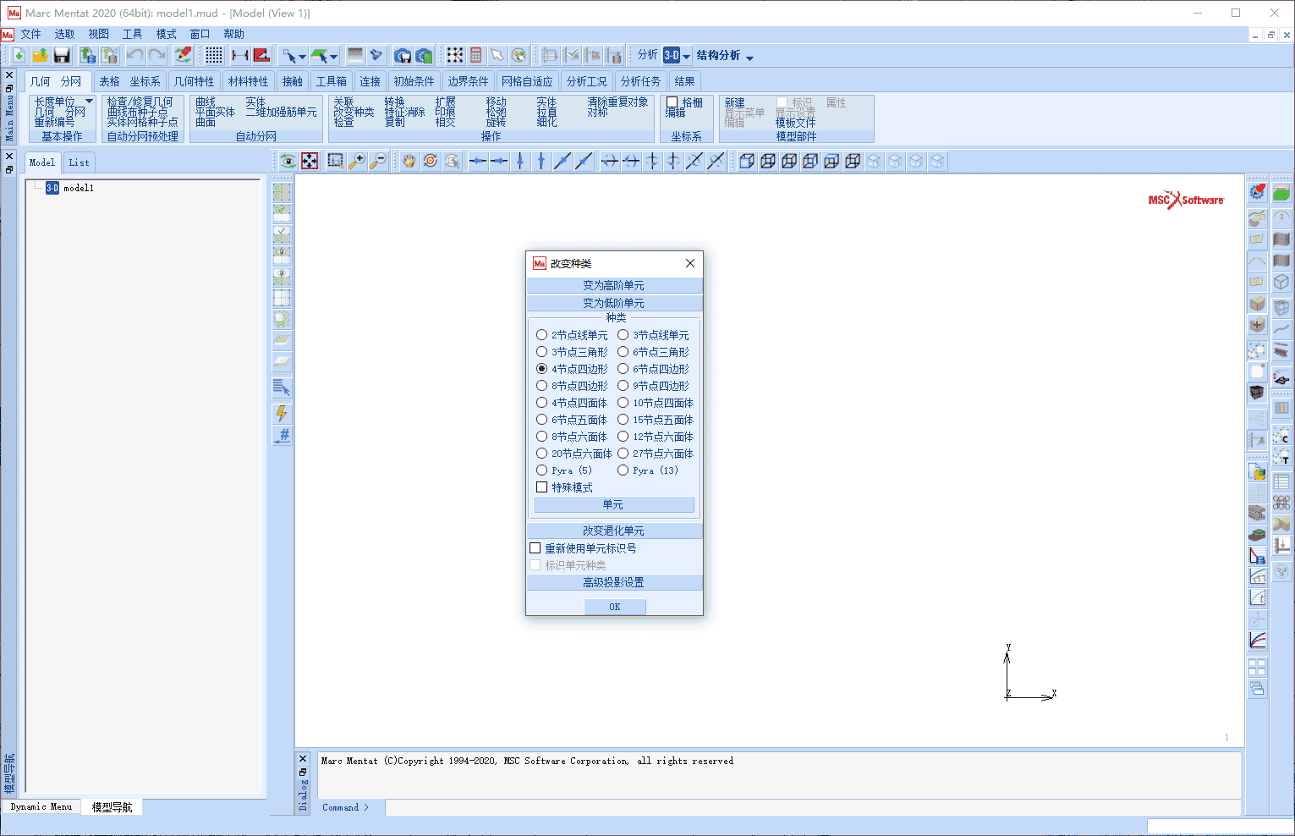Click the calculator icon in toolbar
The image size is (1295, 836).
point(476,55)
